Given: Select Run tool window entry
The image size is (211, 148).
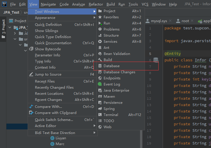Looking at the screenshot, I should click(120, 23).
